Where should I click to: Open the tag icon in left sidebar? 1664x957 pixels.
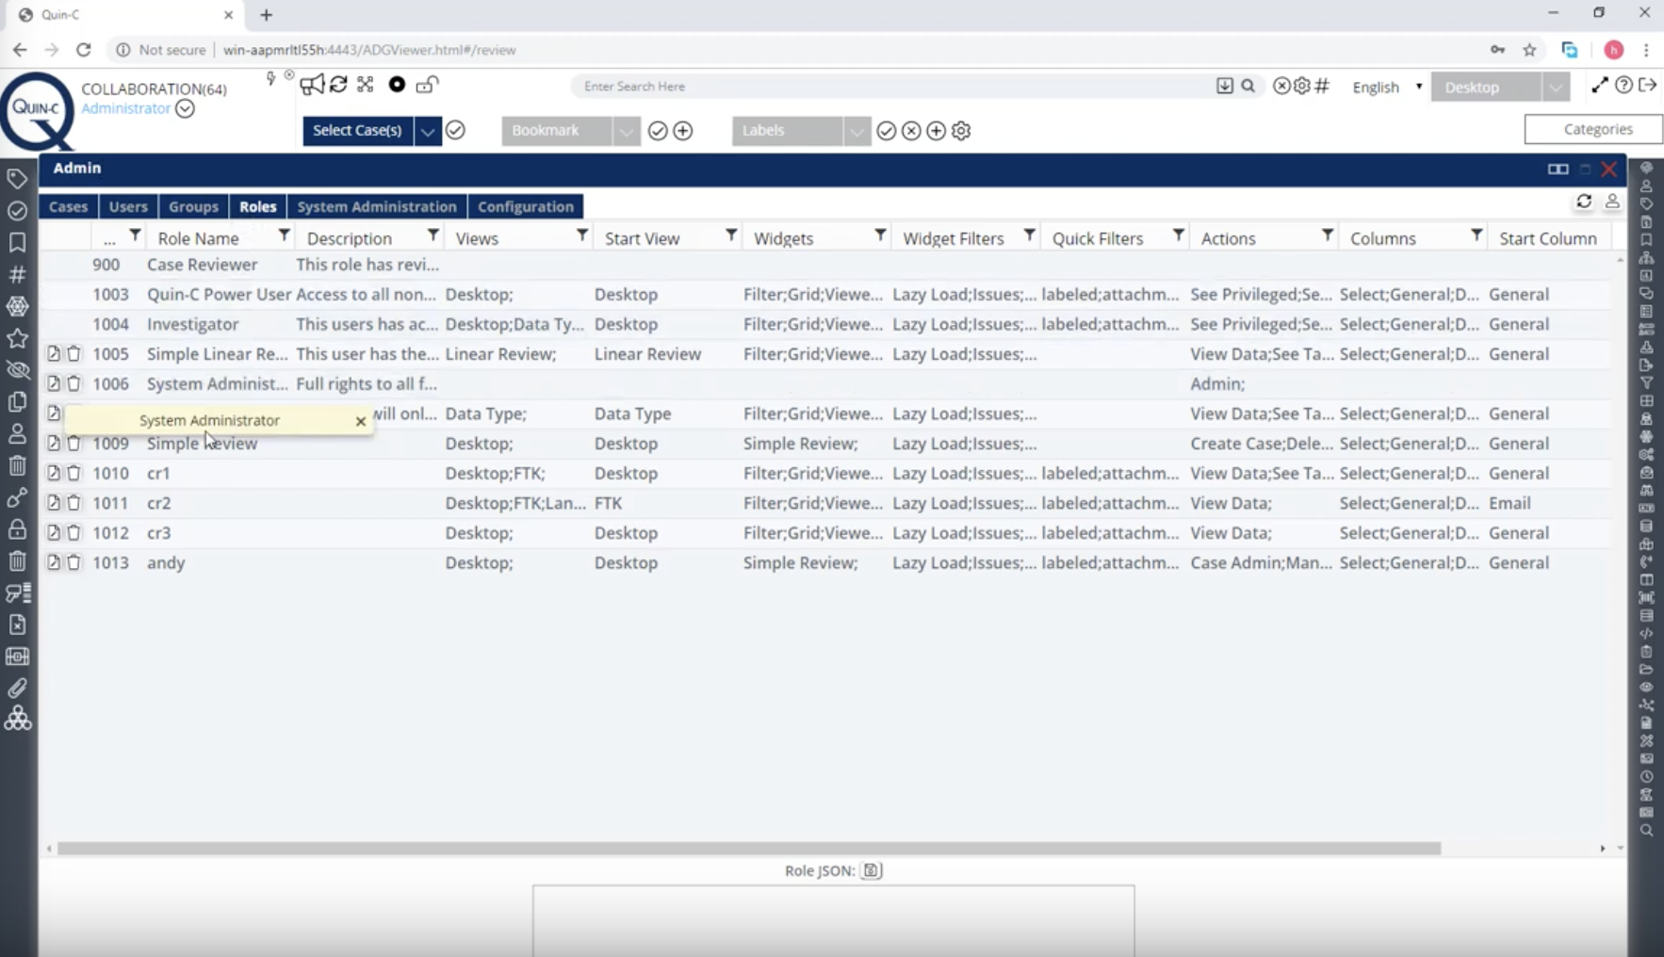click(x=17, y=178)
